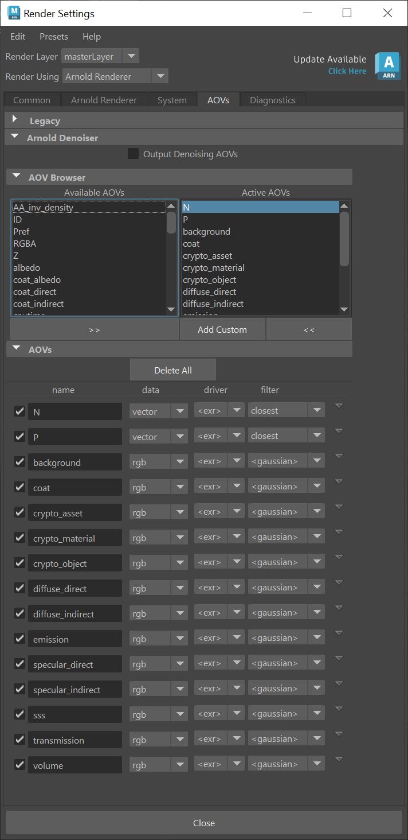This screenshot has width=408, height=840.
Task: Click the Delete All button
Action: click(173, 370)
